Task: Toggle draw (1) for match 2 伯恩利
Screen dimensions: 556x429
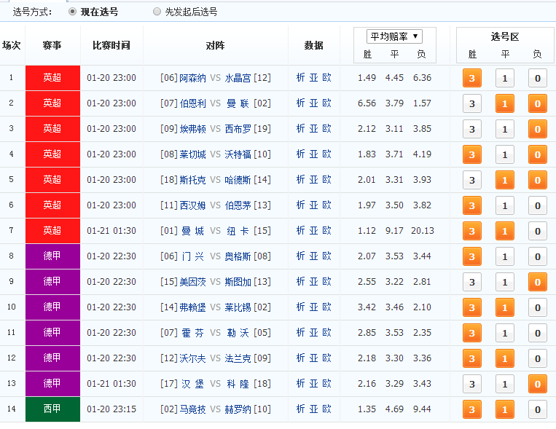Action: tap(504, 103)
